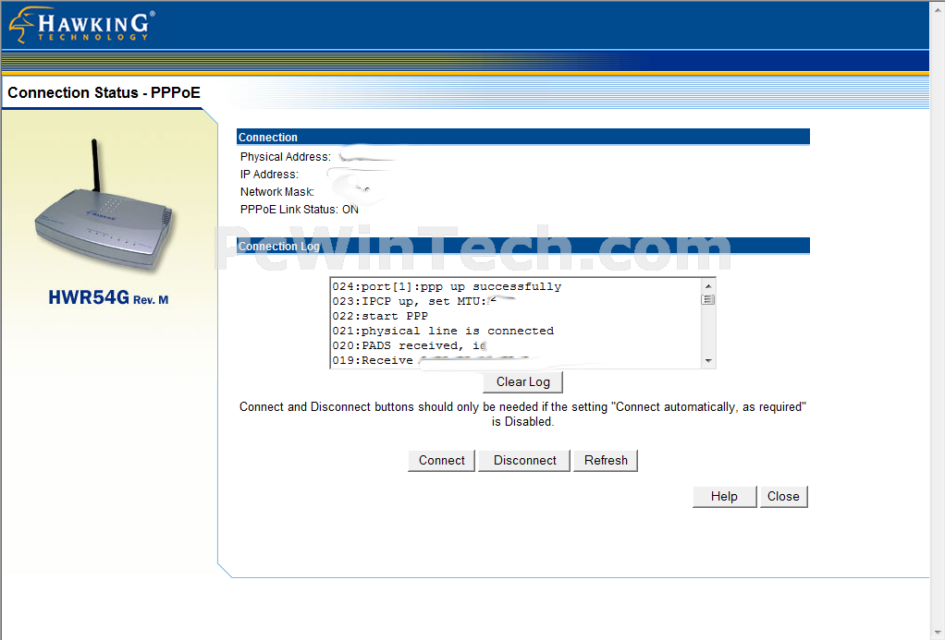
Task: Click the "Network Mask:" label
Action: 276,192
